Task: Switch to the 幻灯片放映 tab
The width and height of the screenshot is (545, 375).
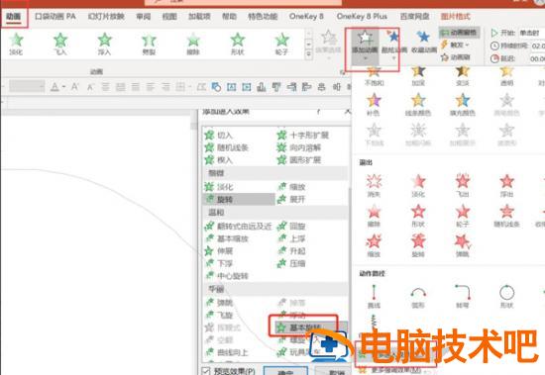Action: click(x=106, y=16)
